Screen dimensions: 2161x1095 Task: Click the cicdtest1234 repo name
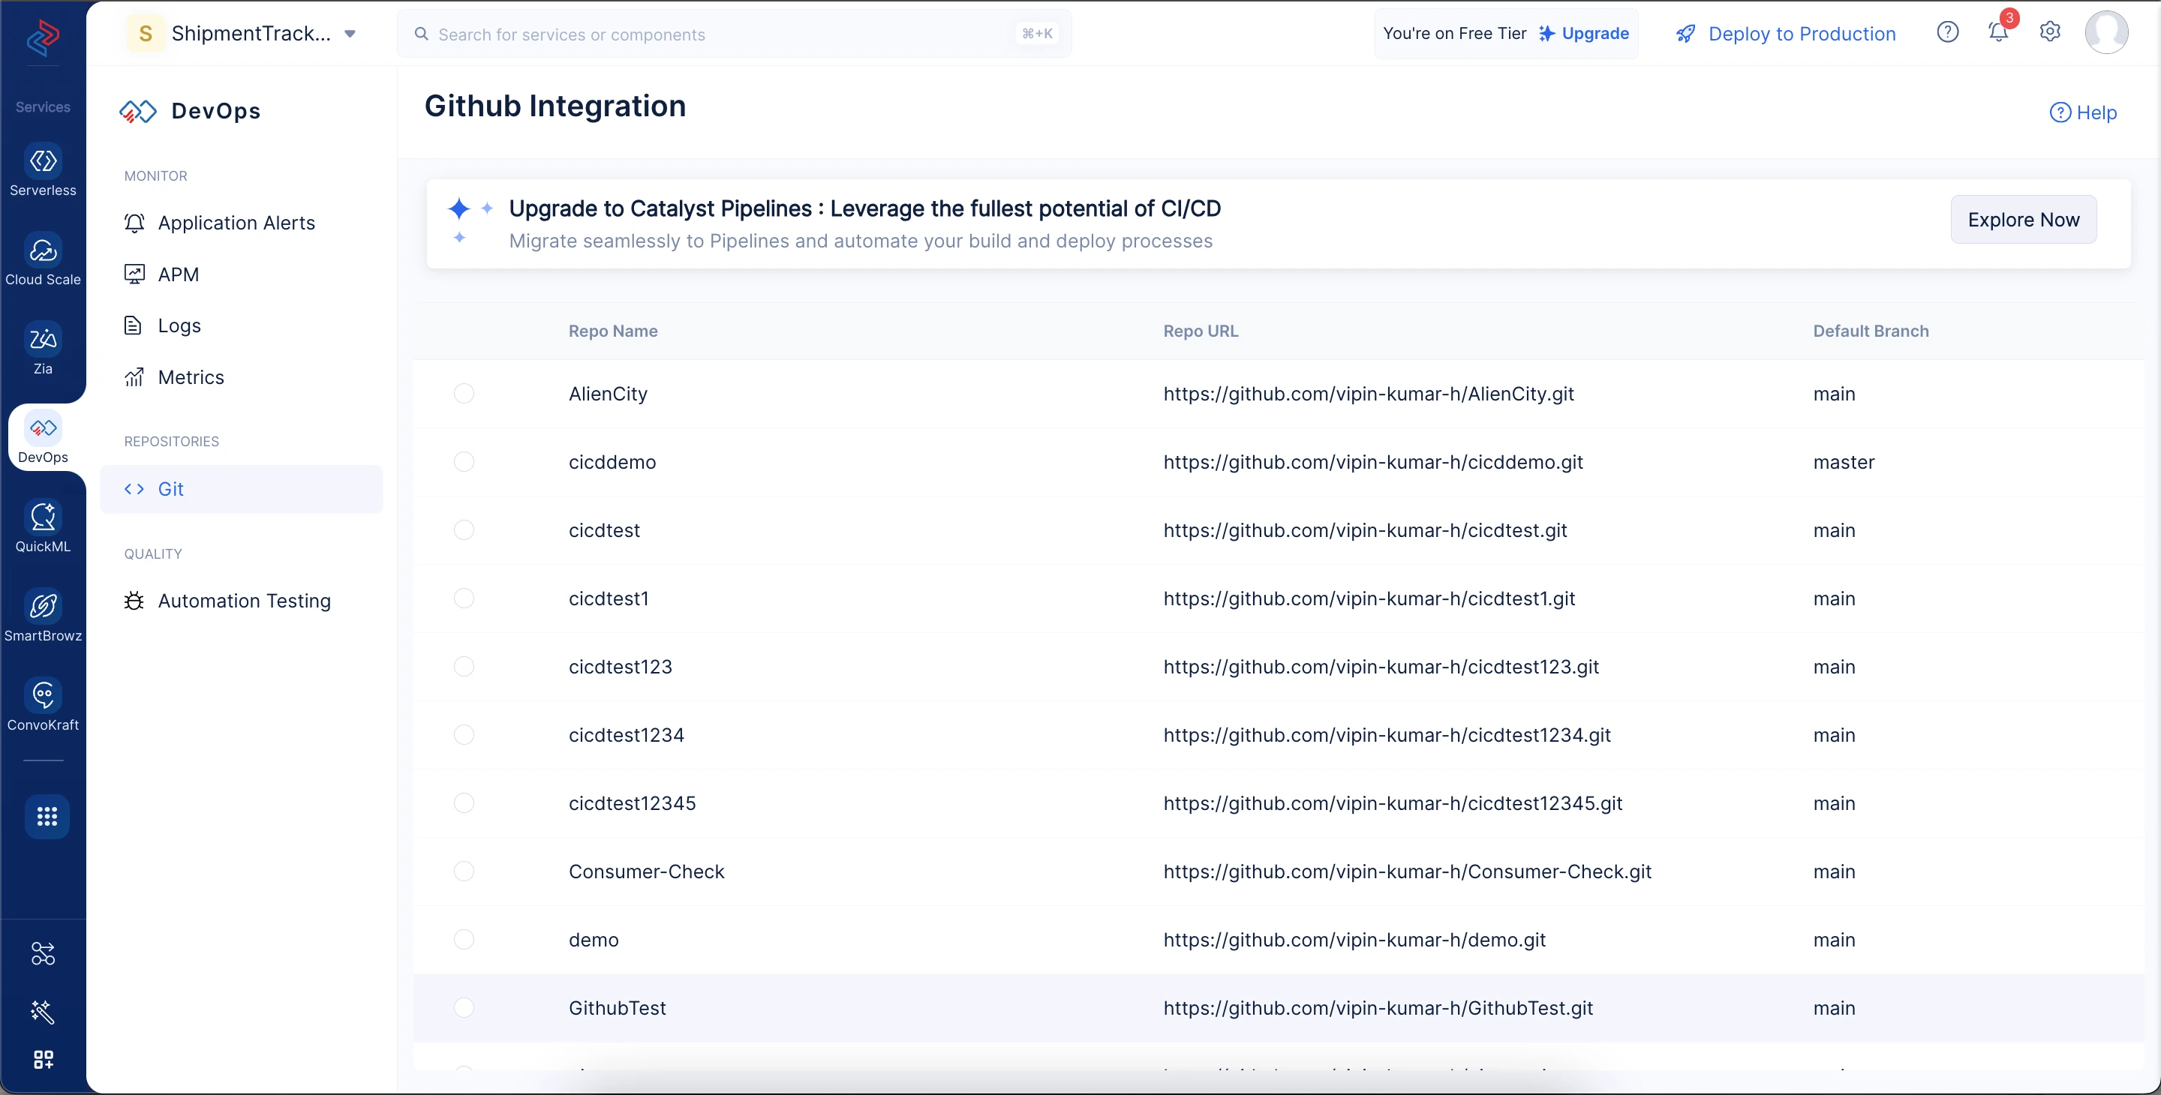pos(627,734)
